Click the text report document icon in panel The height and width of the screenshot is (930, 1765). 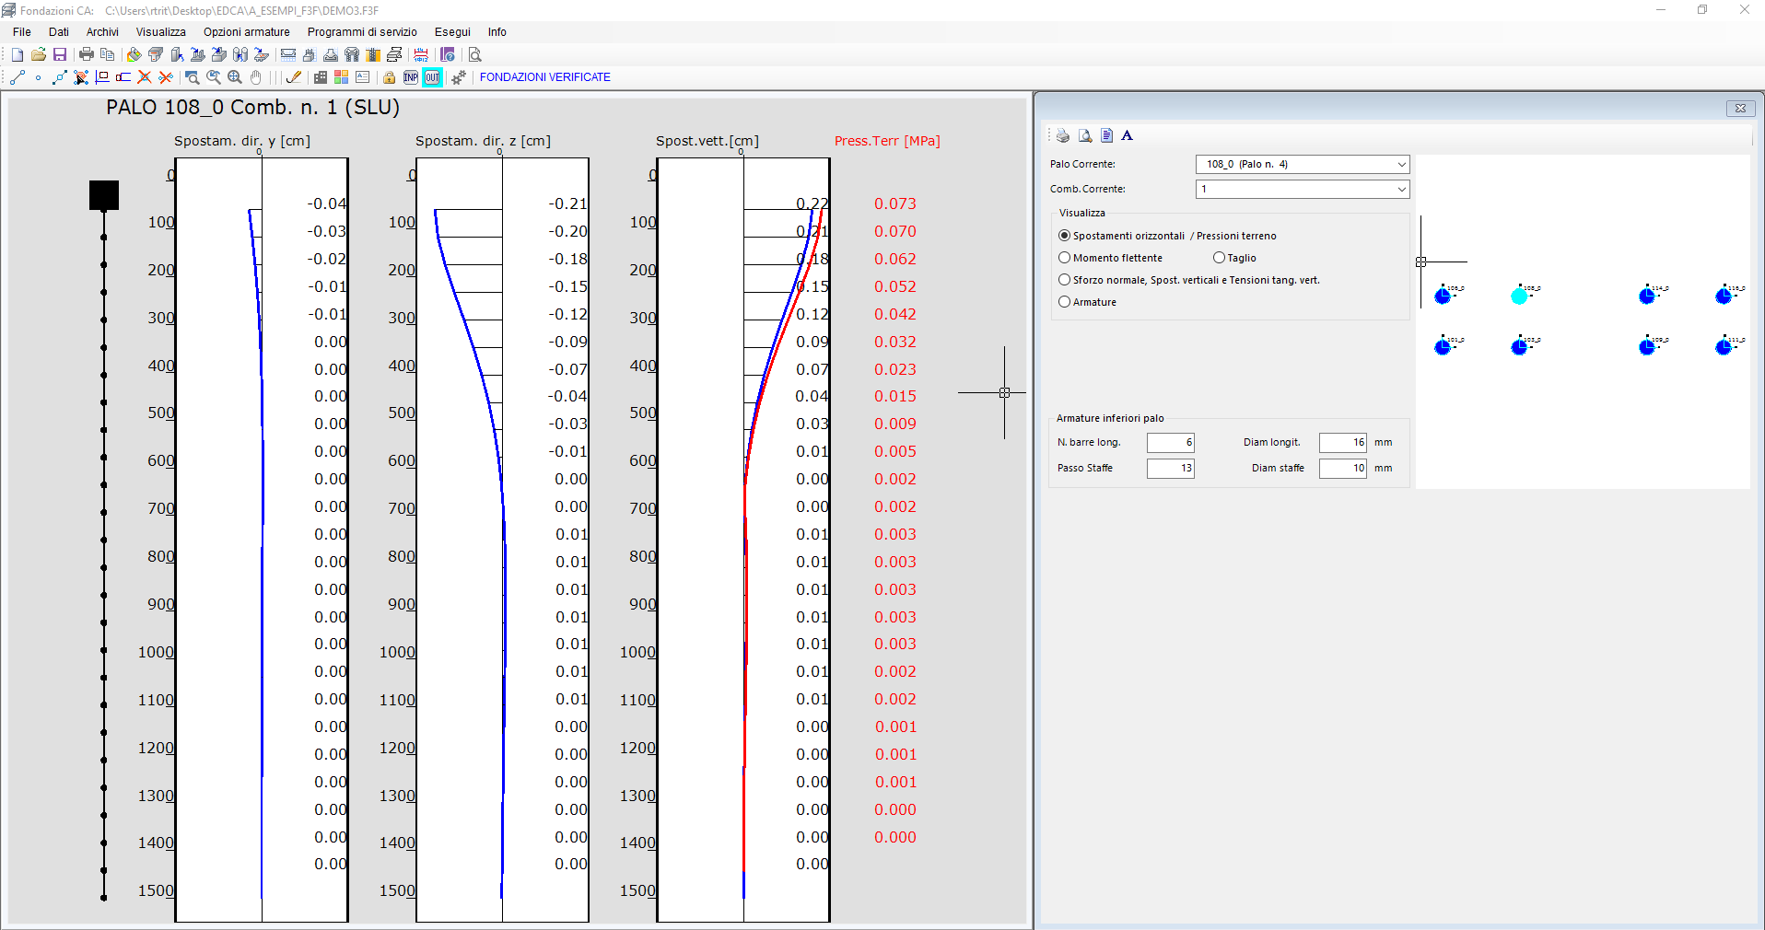[1106, 135]
